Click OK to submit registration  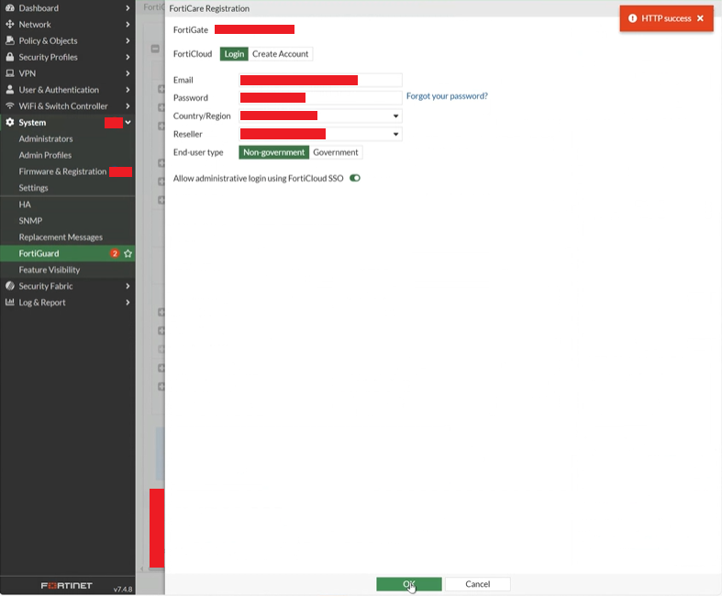point(409,584)
